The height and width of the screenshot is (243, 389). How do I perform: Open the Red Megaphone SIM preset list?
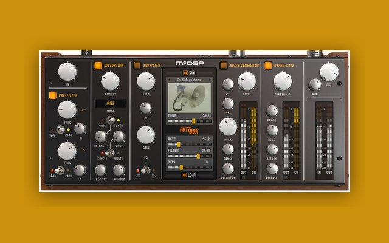[x=189, y=80]
